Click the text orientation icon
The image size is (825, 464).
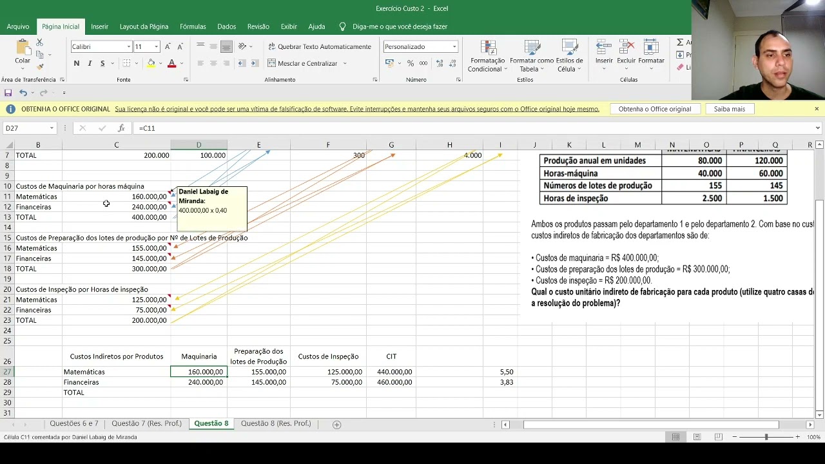coord(242,46)
